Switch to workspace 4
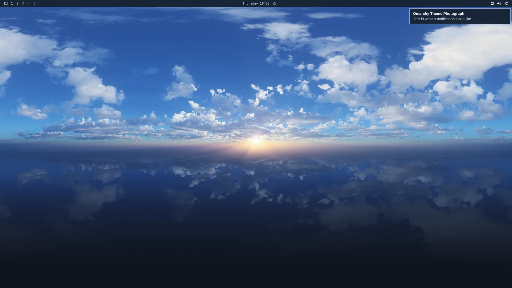Image resolution: width=512 pixels, height=288 pixels. [x=29, y=3]
